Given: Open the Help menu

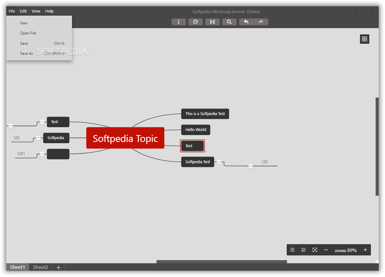Looking at the screenshot, I should pos(49,11).
